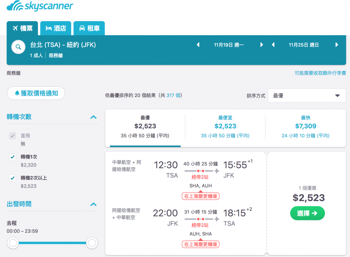Click the right handle of departure time slider

(x=92, y=243)
